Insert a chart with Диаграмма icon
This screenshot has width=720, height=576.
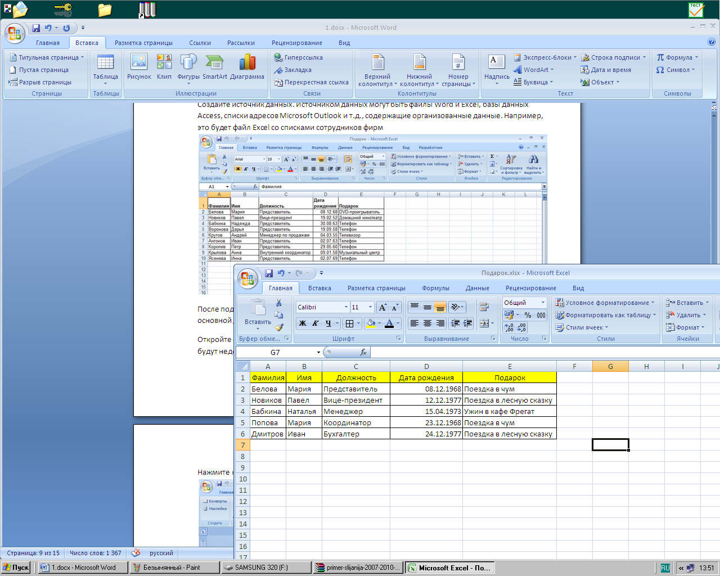pyautogui.click(x=247, y=67)
